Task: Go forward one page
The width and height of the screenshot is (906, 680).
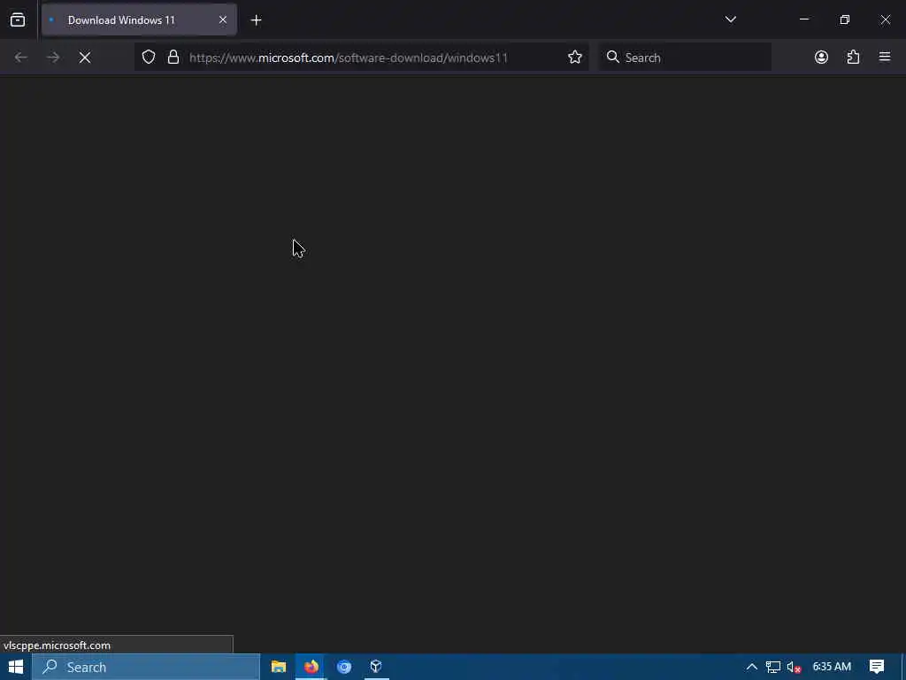Action: coord(52,58)
